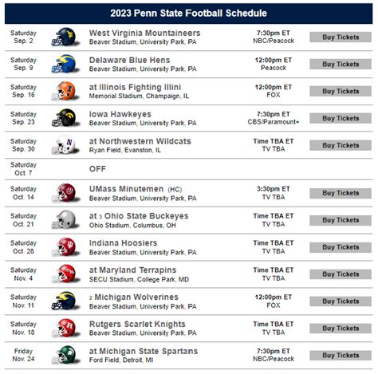
Task: Buy Tickets for the West Virginia game
Action: pyautogui.click(x=341, y=37)
